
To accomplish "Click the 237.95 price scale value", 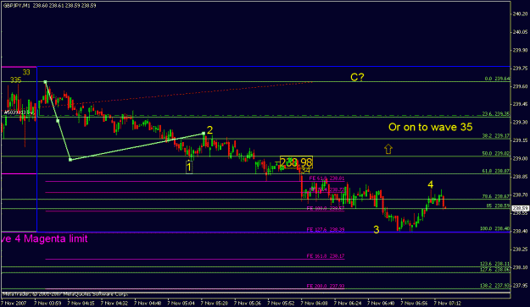I will tap(520, 285).
